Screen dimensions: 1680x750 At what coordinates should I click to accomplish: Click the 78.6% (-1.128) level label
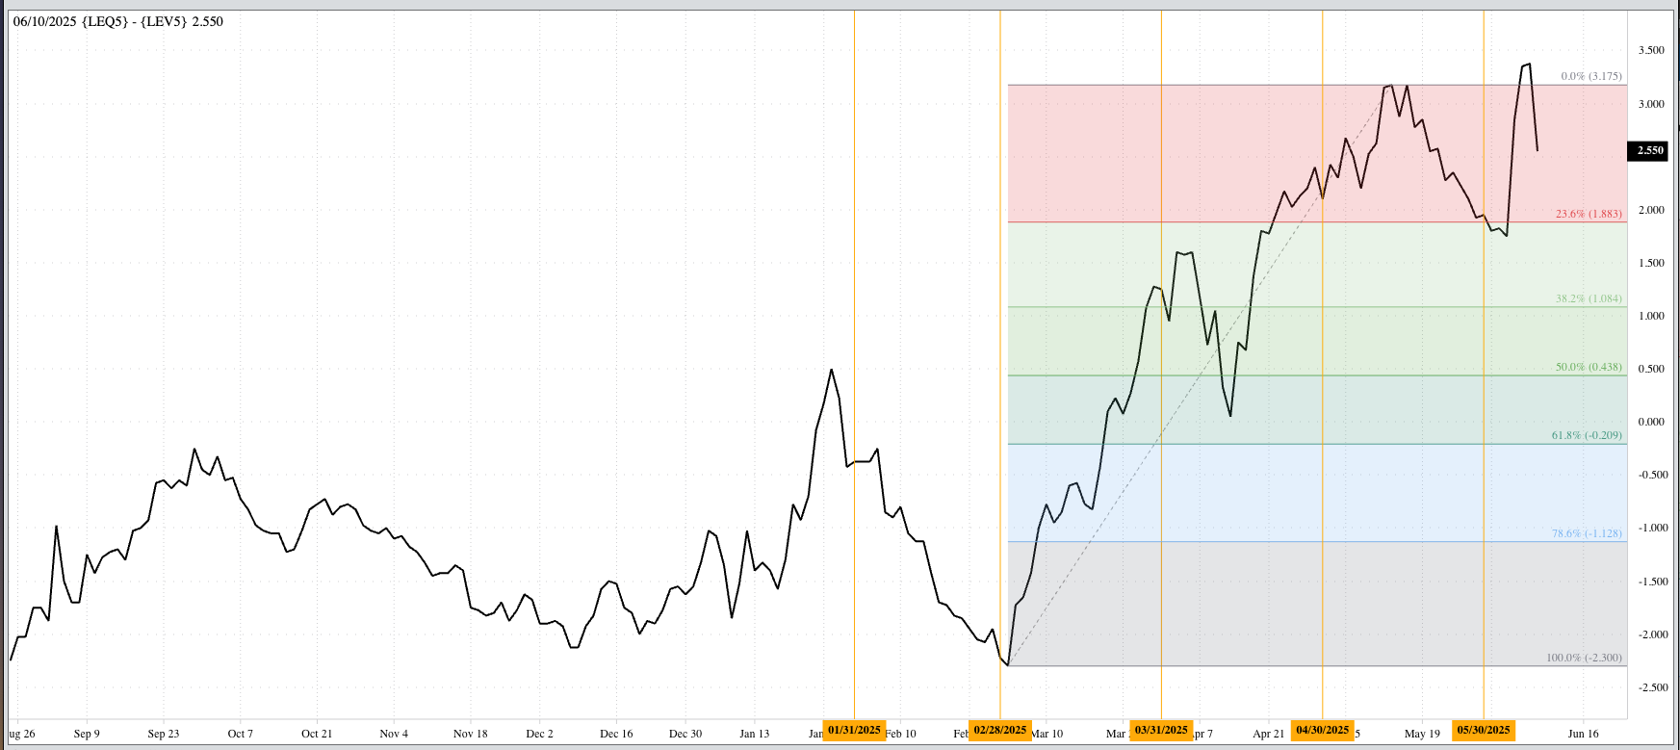[1587, 533]
